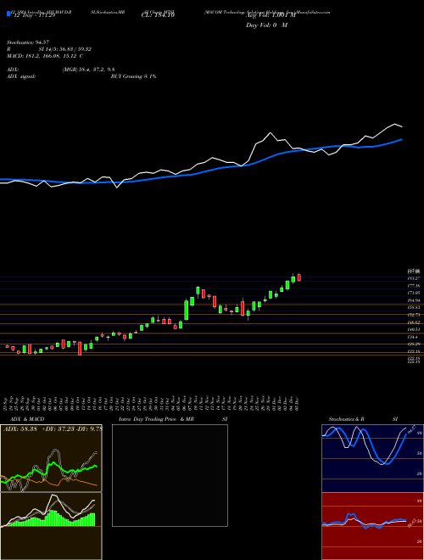The width and height of the screenshot is (424, 560).
Task: Click the 'MACD: 181.2, 166.08, 15.12 C' line
Action: (45, 56)
